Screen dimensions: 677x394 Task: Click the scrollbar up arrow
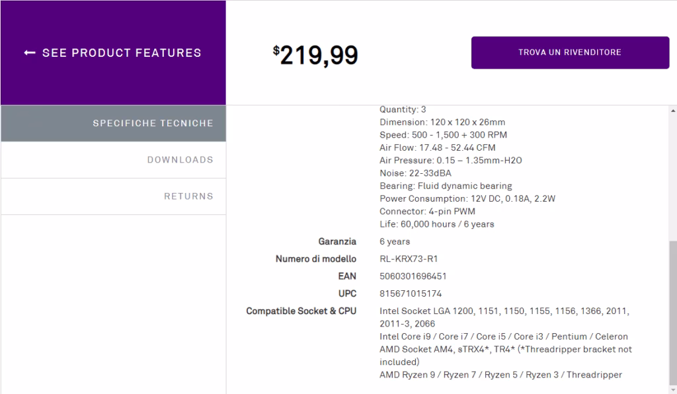point(673,111)
